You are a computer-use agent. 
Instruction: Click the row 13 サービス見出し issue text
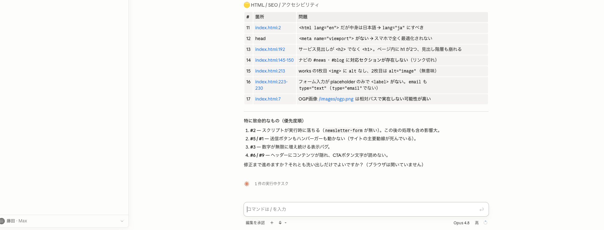[380, 49]
